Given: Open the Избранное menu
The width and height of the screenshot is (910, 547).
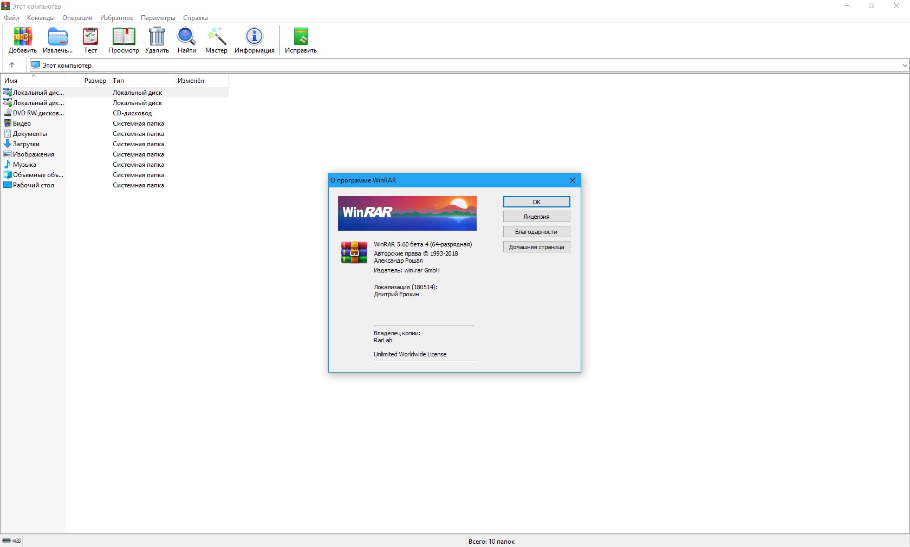Looking at the screenshot, I should click(x=116, y=18).
